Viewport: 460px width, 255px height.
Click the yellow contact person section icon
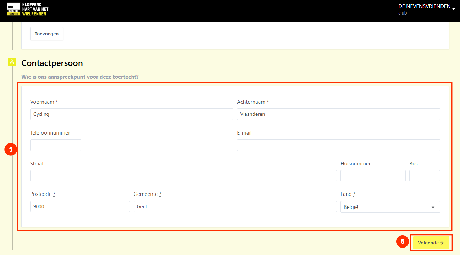[12, 62]
